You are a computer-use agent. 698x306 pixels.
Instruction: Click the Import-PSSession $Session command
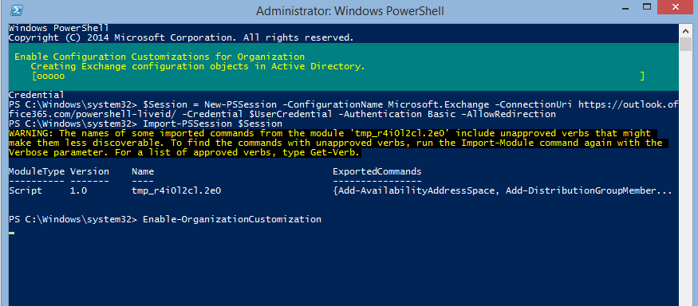[212, 124]
